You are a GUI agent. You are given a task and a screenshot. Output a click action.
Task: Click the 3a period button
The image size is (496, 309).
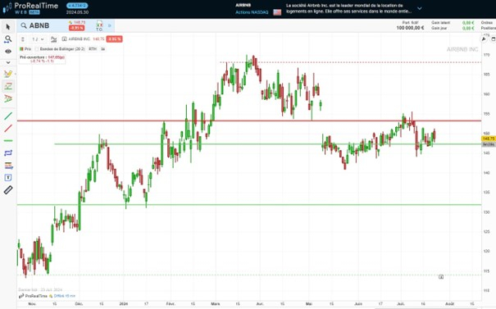click(x=102, y=49)
